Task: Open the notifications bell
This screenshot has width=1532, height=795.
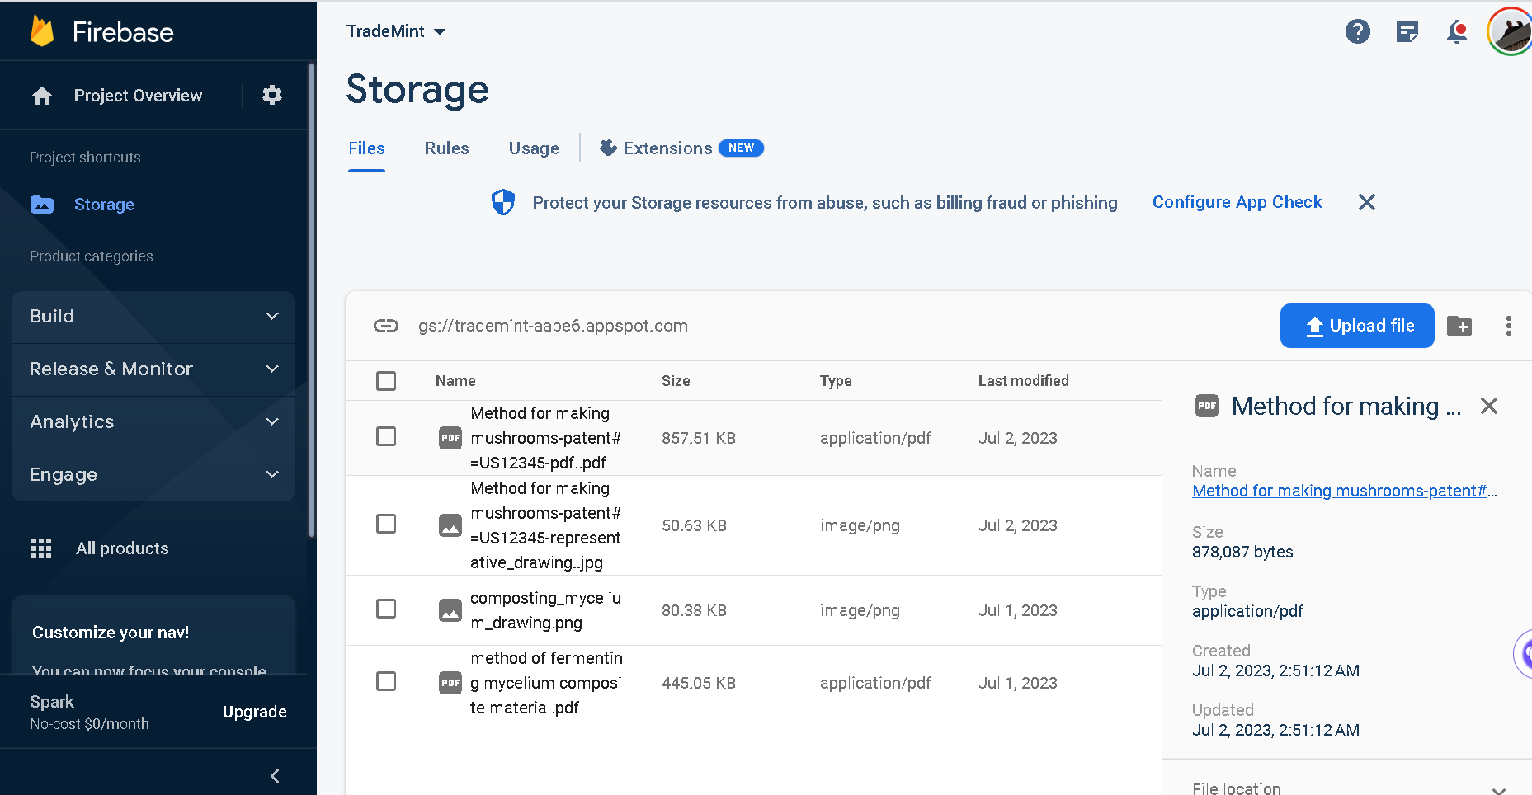Action: [1457, 32]
